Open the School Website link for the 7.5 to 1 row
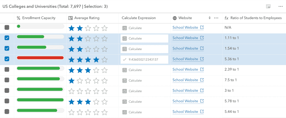The width and height of the screenshot is (286, 118). (185, 80)
